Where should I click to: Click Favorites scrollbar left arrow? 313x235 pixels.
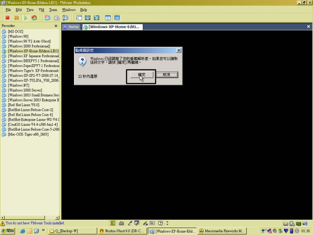coord(2,217)
